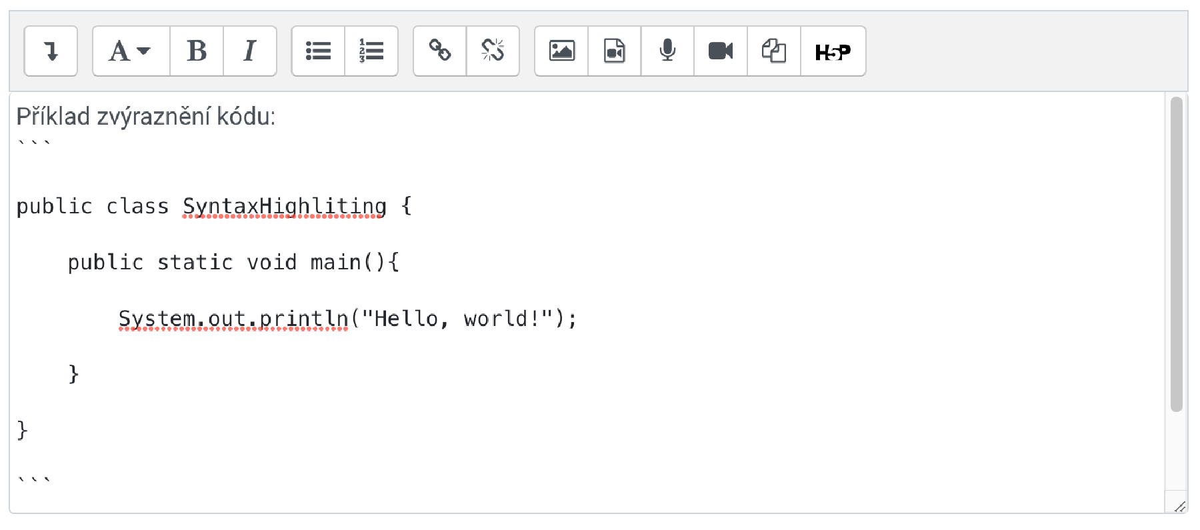Screen dimensions: 1200x530
Task: Open the manage files icon
Action: [x=774, y=51]
